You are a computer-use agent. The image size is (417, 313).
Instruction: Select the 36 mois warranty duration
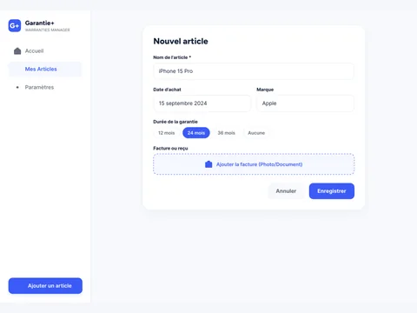pyautogui.click(x=227, y=133)
